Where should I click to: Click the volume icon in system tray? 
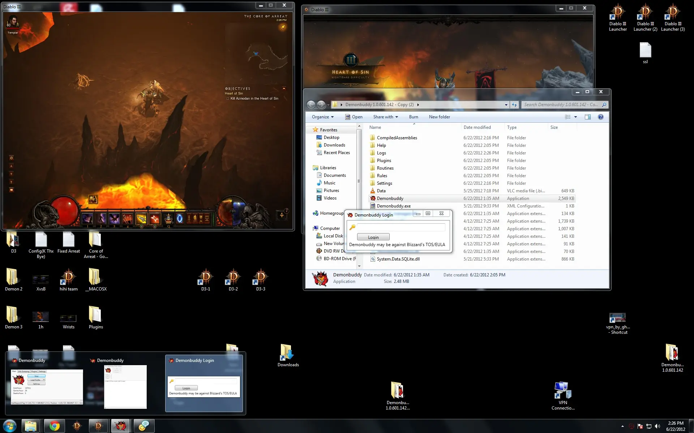pyautogui.click(x=657, y=426)
